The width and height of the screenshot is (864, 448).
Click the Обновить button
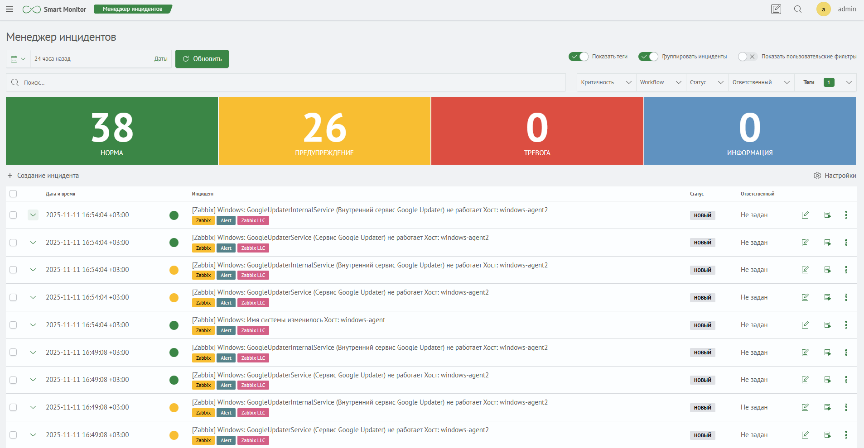[202, 59]
